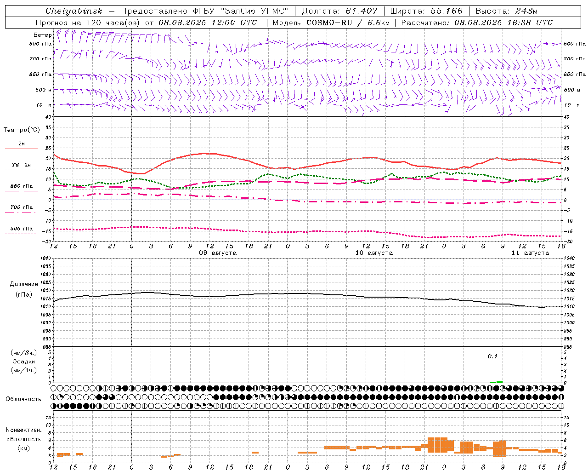Viewport: 588px width, 471px height.
Task: Click the Прогноз на 120 часа(ов) forecast line
Action: 146,23
